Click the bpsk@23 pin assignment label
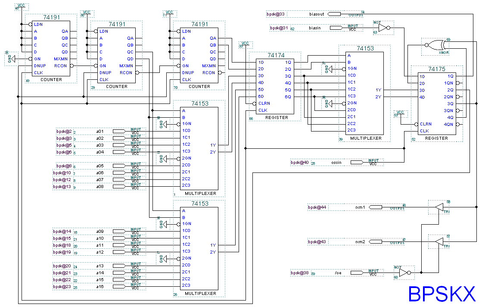 point(62,287)
